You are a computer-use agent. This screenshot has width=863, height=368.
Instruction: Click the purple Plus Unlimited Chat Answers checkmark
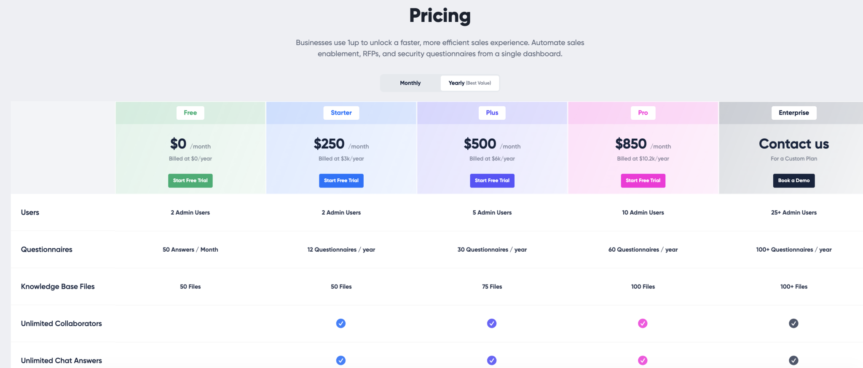[492, 360]
